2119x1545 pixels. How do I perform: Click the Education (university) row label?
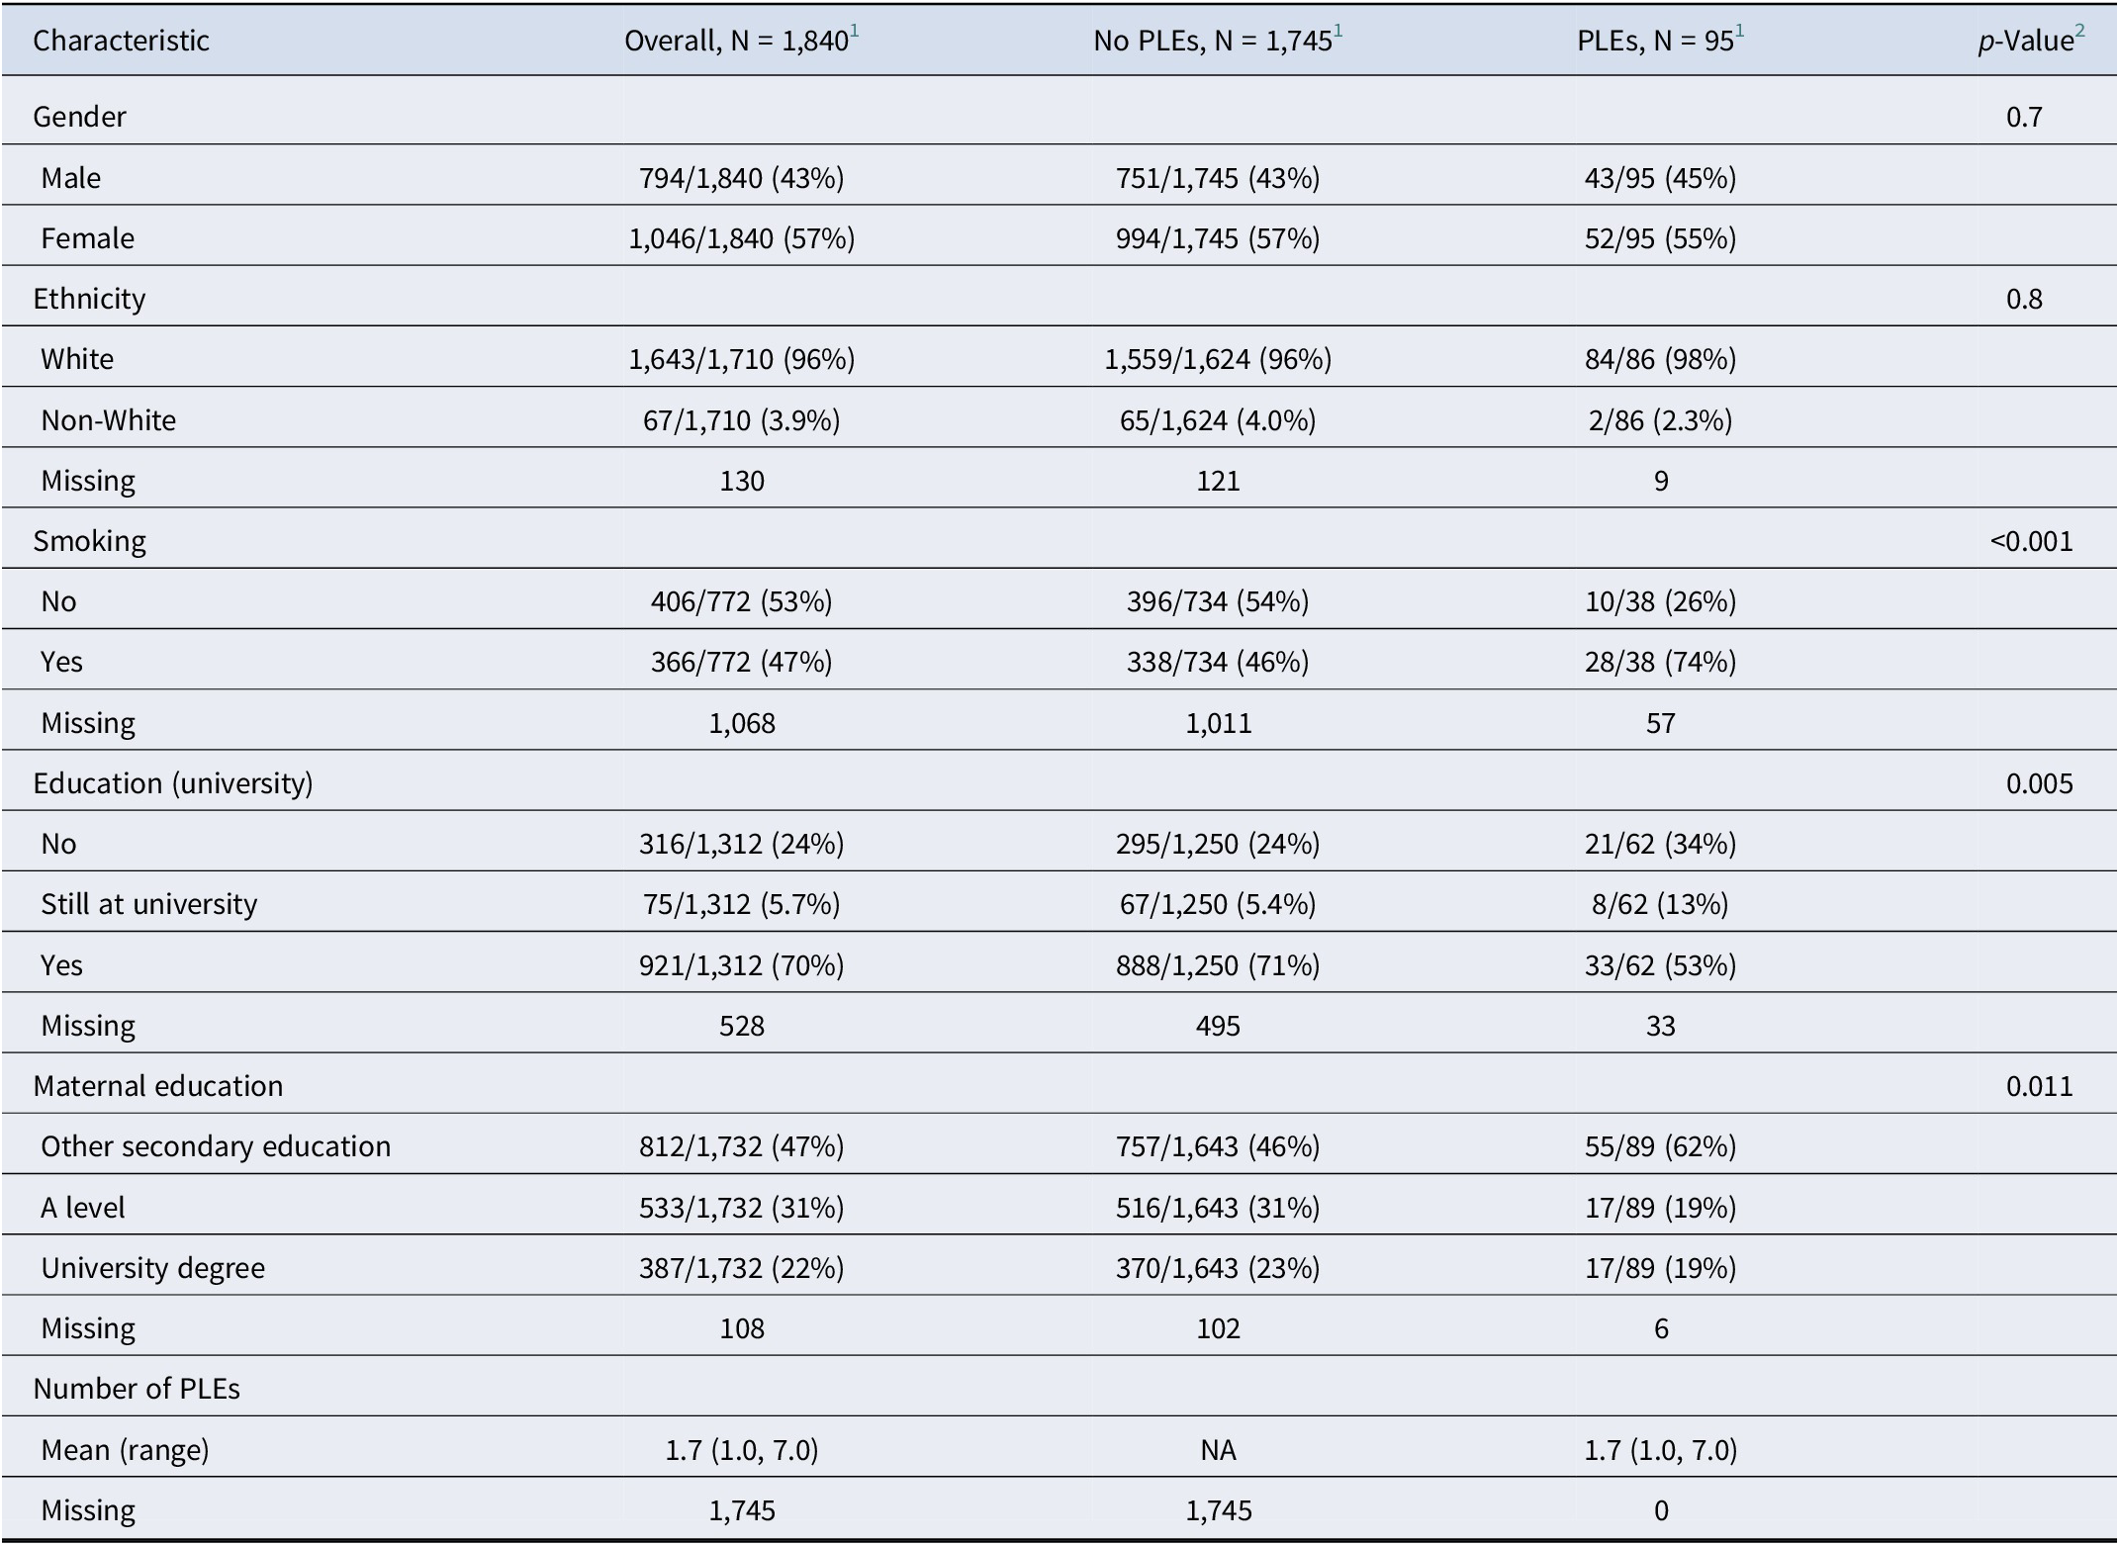(x=172, y=783)
